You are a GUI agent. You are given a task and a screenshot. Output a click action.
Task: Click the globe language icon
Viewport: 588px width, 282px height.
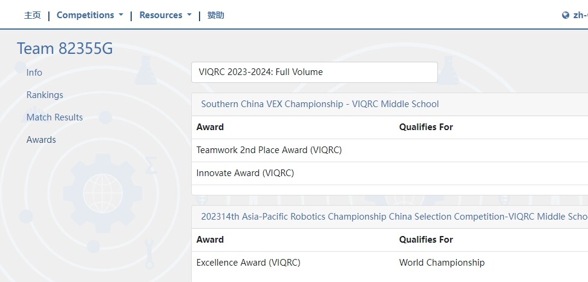[x=566, y=15]
